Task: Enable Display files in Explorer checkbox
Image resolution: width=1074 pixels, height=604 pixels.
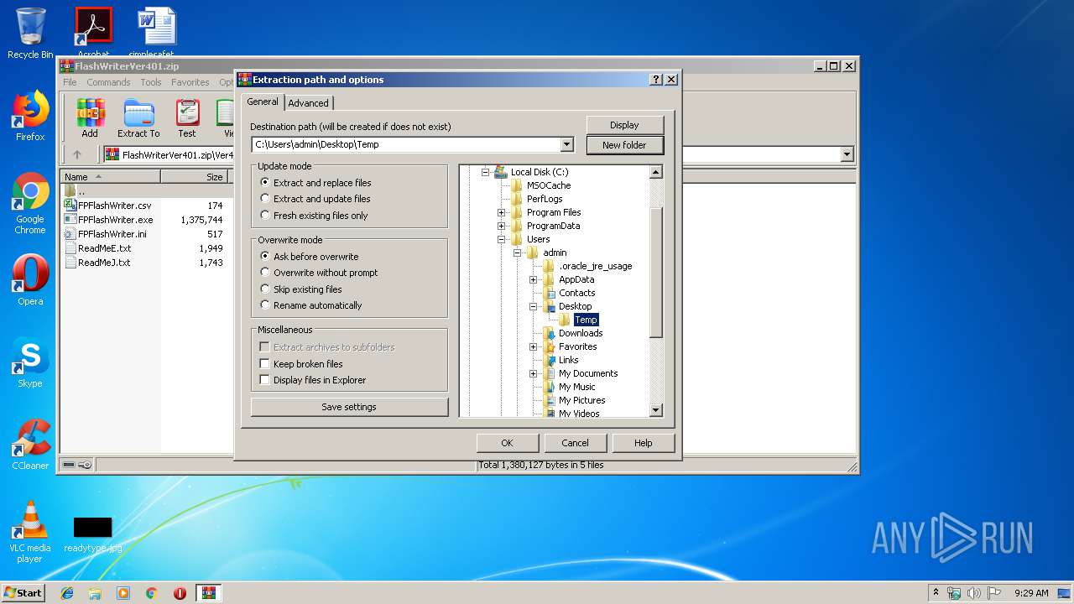Action: (x=264, y=380)
